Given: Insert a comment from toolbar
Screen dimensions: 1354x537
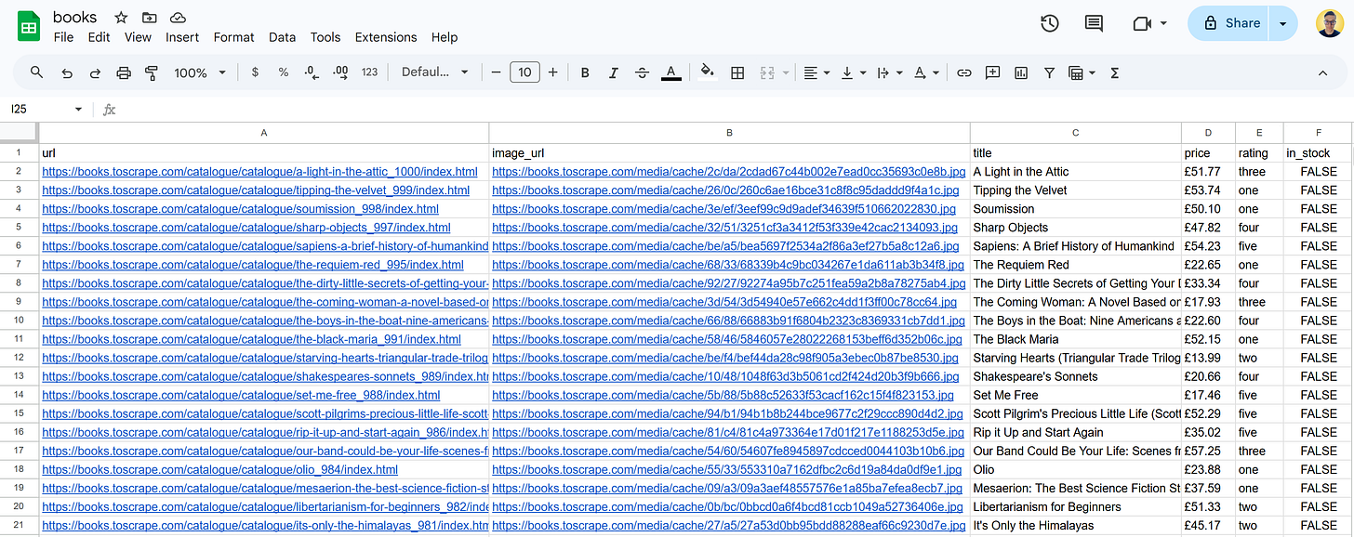Looking at the screenshot, I should [x=992, y=72].
